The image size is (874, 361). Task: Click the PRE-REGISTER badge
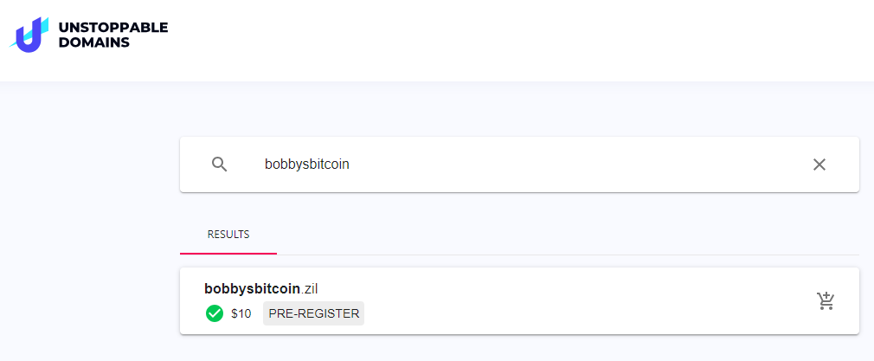[x=313, y=313]
